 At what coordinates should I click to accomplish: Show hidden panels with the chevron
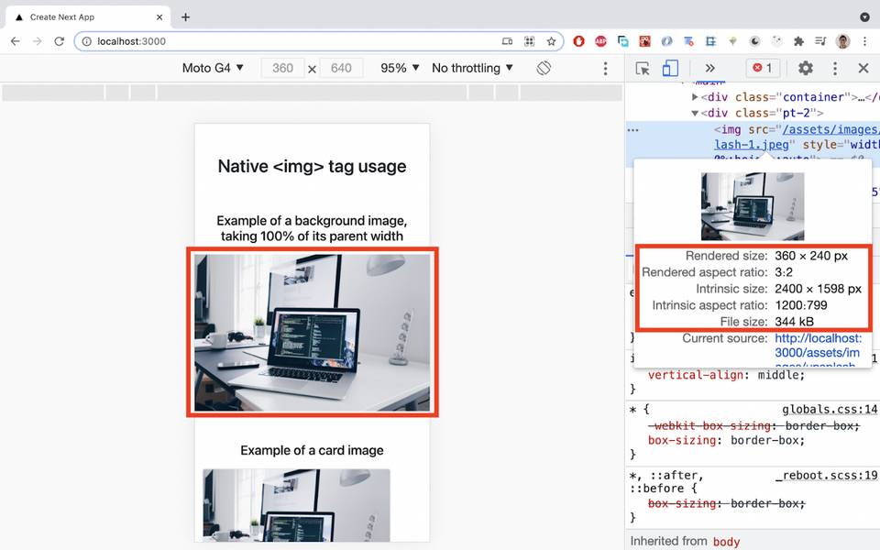pos(711,68)
